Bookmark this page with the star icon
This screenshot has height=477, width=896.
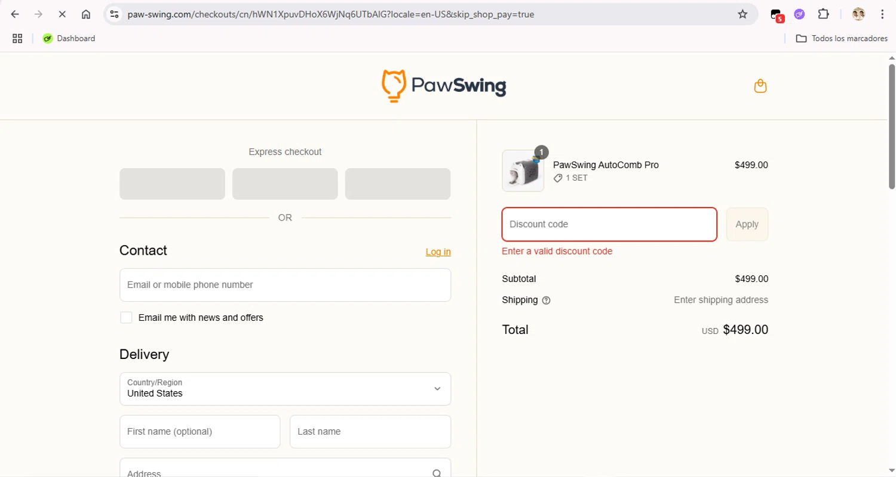742,14
